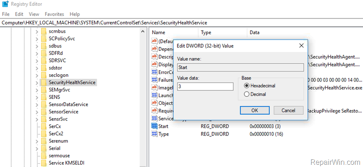Click the SEMgrSvc folder icon
This screenshot has width=363, height=167.
[x=44, y=90]
